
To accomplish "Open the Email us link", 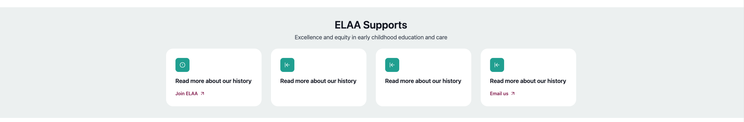I will [x=499, y=93].
